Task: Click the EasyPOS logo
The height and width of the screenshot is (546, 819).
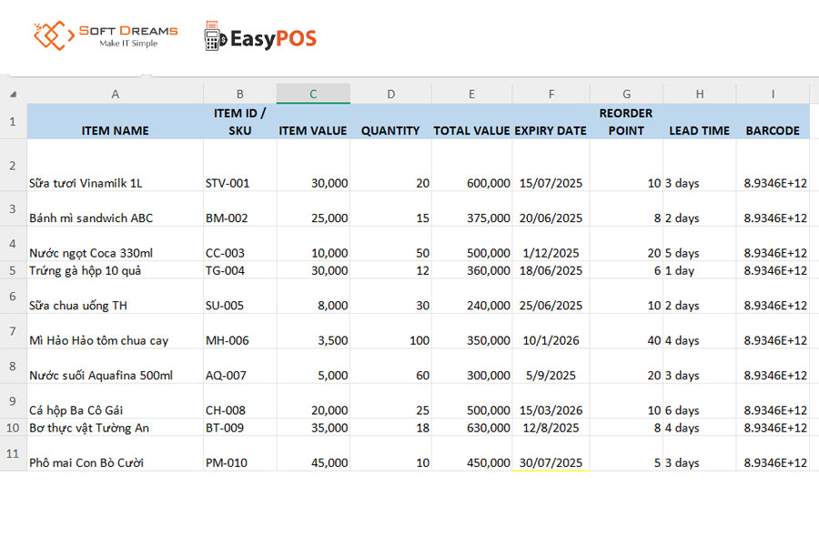Action: tap(260, 38)
